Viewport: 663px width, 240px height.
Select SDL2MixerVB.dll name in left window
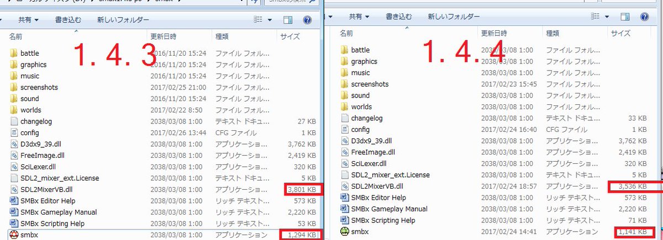click(46, 189)
